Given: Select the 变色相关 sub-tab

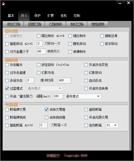Looking at the screenshot, I should point(98,24).
